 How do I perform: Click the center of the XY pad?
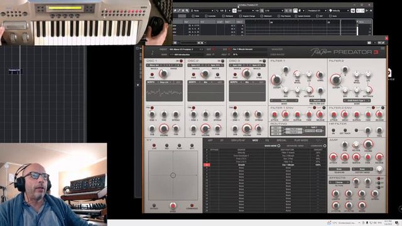pyautogui.click(x=173, y=175)
